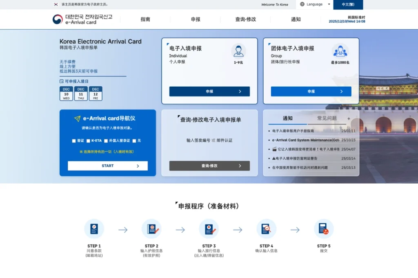418x278 pixels.
Task: Click the Korean flag icon in the top bar
Action: point(55,5)
